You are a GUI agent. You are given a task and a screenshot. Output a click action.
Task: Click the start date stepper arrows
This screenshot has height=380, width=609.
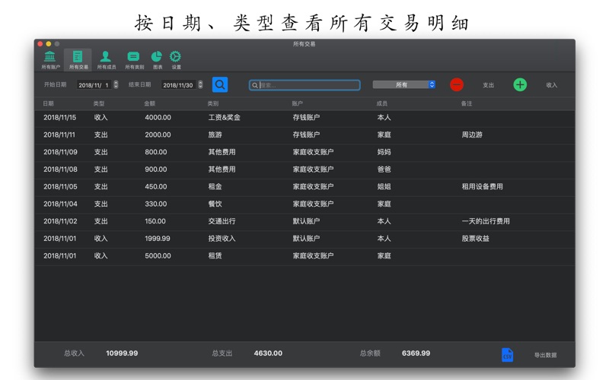coord(116,85)
